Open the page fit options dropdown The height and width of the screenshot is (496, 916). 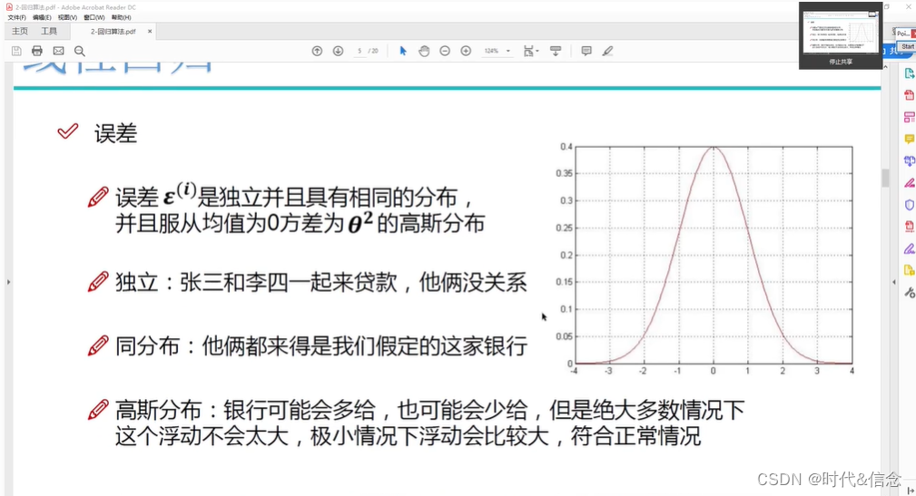pos(531,51)
